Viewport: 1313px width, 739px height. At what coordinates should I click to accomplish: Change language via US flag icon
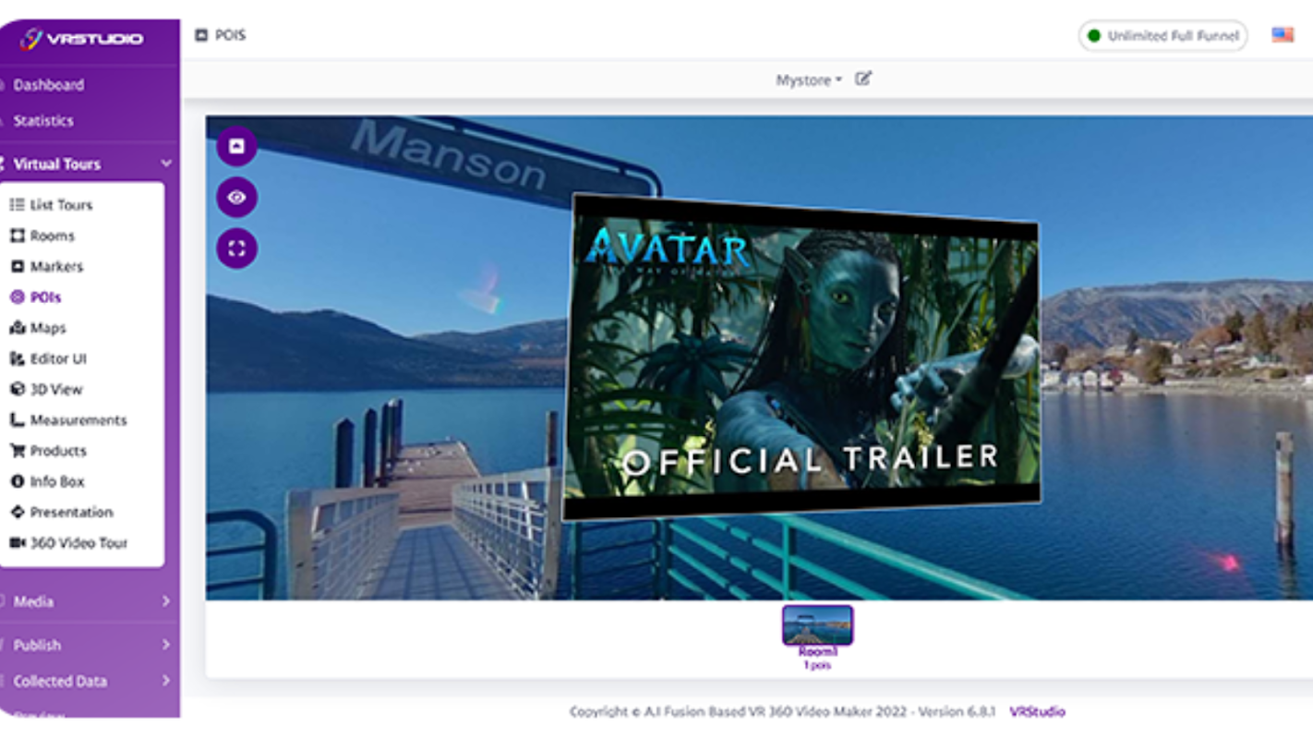1283,35
